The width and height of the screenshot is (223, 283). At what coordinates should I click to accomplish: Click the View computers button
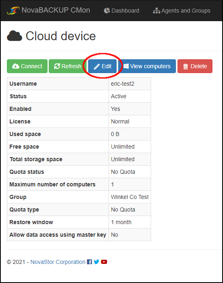147,66
